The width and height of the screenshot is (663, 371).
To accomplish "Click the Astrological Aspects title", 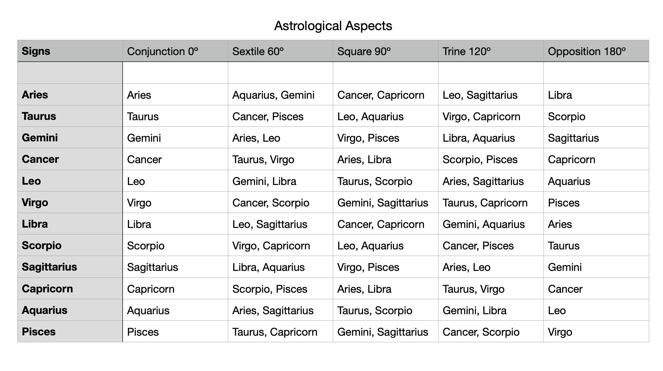I will coord(333,26).
